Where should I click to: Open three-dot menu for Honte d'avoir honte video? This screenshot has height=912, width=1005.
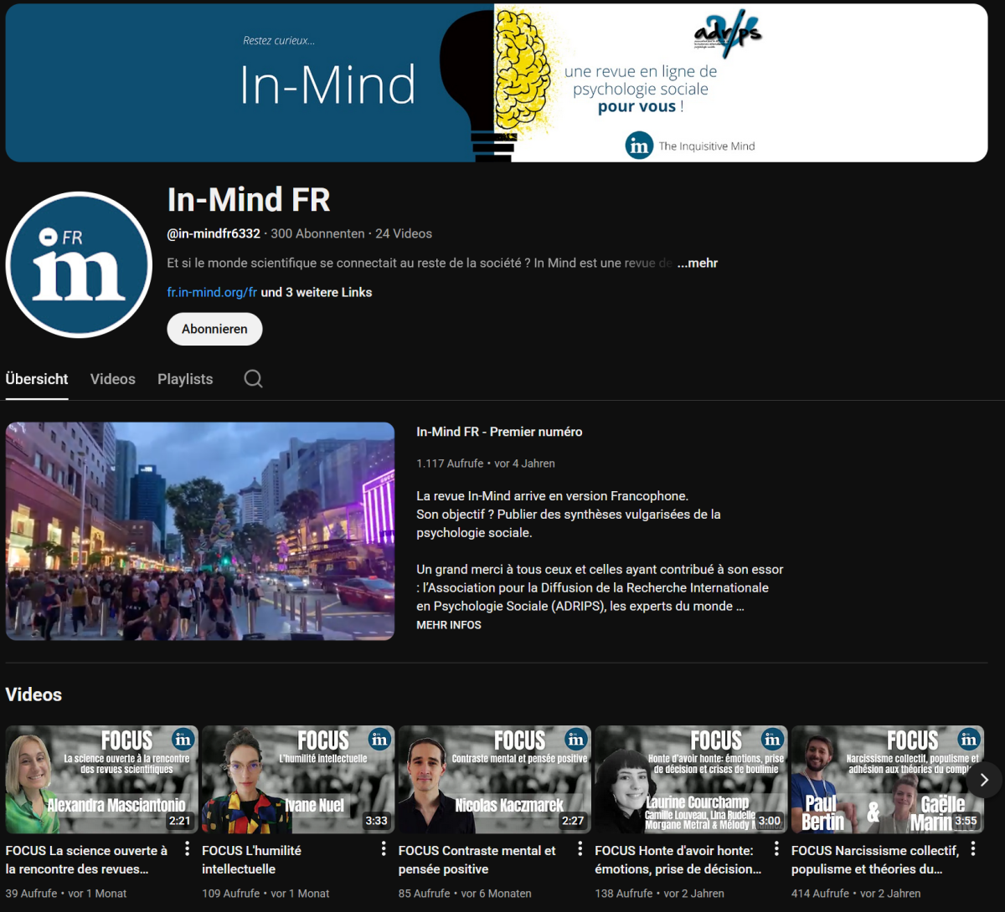(x=776, y=849)
